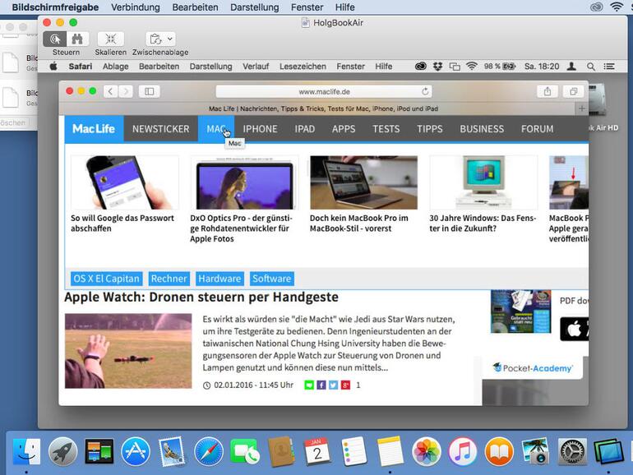Screen dimensions: 633x475
Task: Toggle the Skalieren scaling button
Action: 110,39
